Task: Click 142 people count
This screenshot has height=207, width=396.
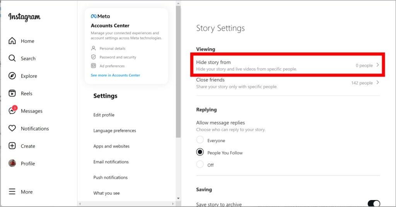Action: [x=362, y=83]
